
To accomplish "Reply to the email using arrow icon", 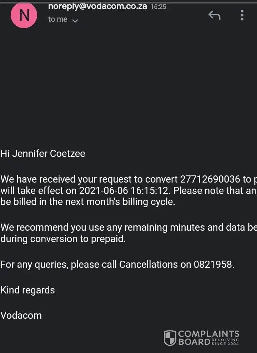I will click(x=215, y=15).
